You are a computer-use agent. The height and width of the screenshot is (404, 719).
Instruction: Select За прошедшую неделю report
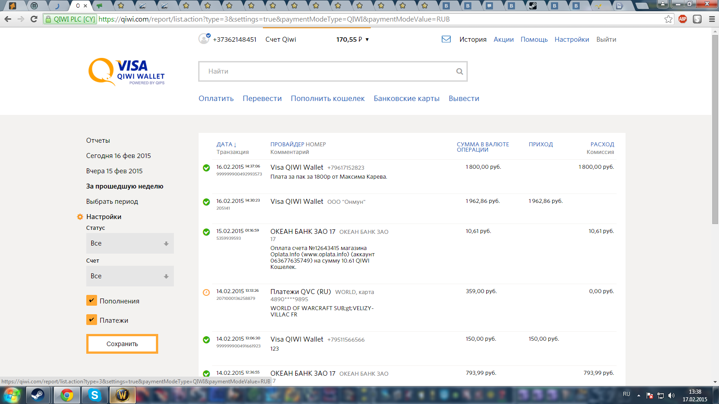(124, 186)
